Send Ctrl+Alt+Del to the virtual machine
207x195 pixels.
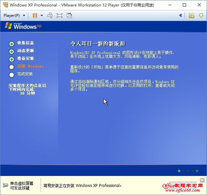click(50, 15)
